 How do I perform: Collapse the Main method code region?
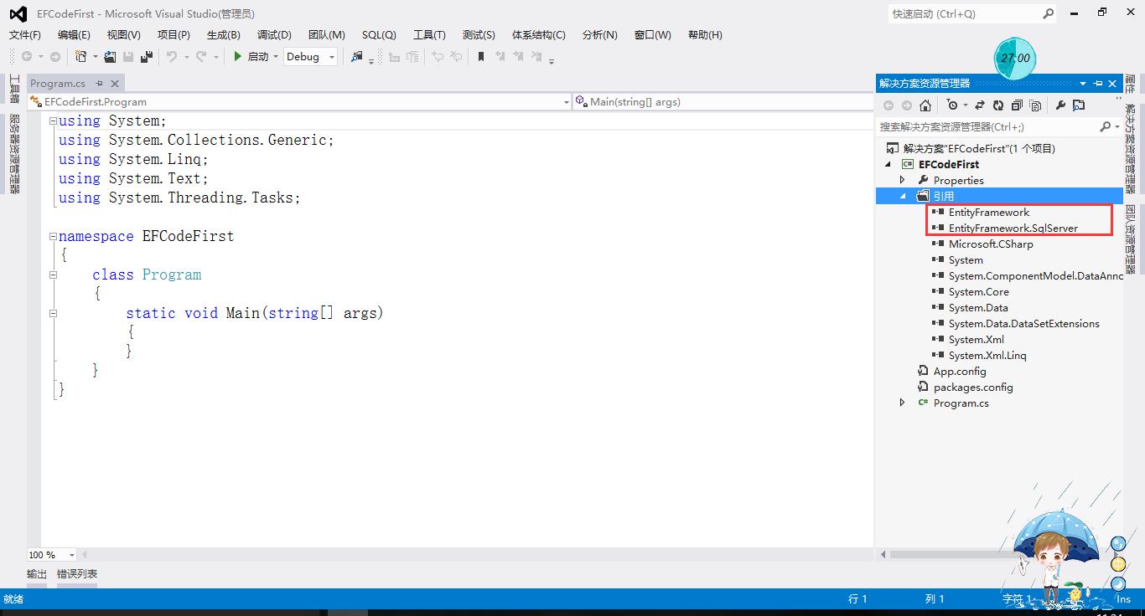(x=53, y=313)
